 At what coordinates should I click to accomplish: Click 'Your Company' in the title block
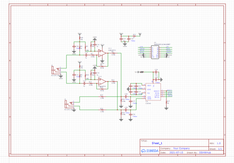[181, 148]
